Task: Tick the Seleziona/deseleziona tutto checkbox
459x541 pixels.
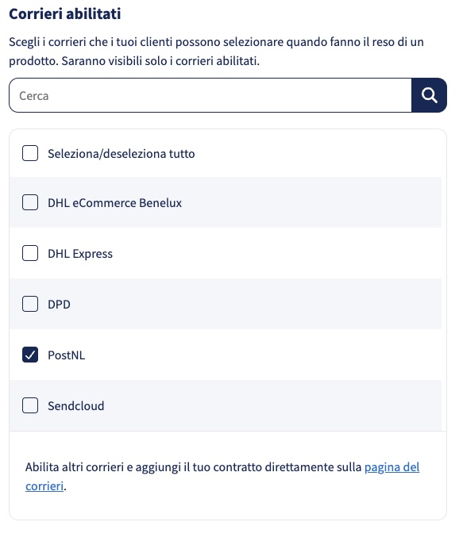Action: pos(30,153)
